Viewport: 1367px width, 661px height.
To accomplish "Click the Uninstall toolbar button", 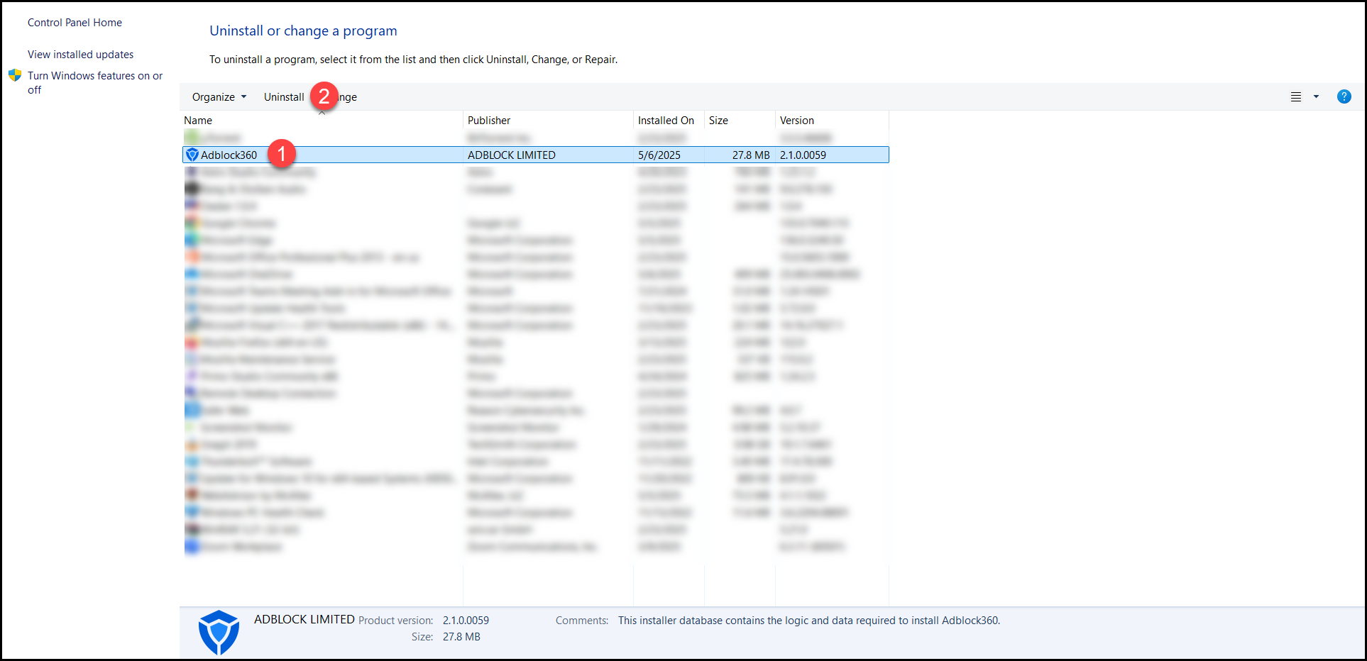I will [x=284, y=97].
